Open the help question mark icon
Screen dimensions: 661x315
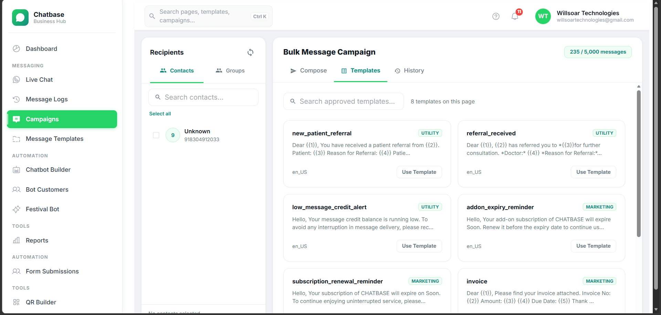point(496,16)
